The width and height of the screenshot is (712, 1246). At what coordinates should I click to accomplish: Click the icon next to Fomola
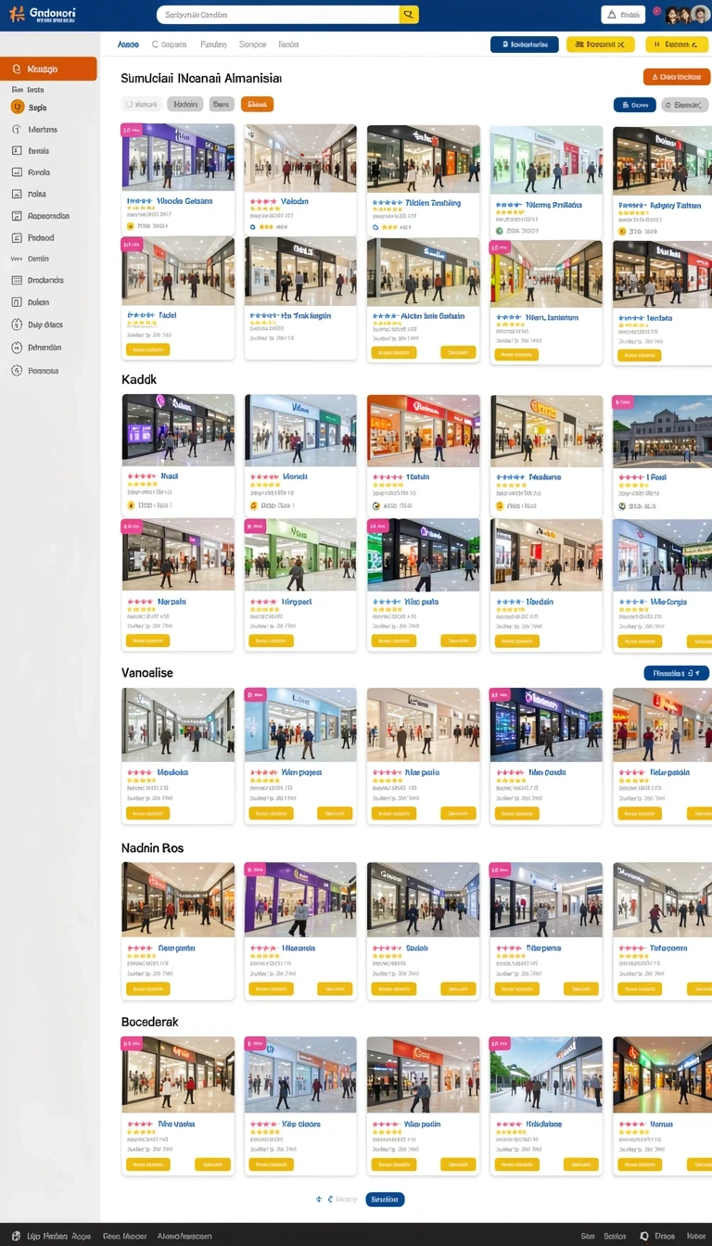coord(17,172)
